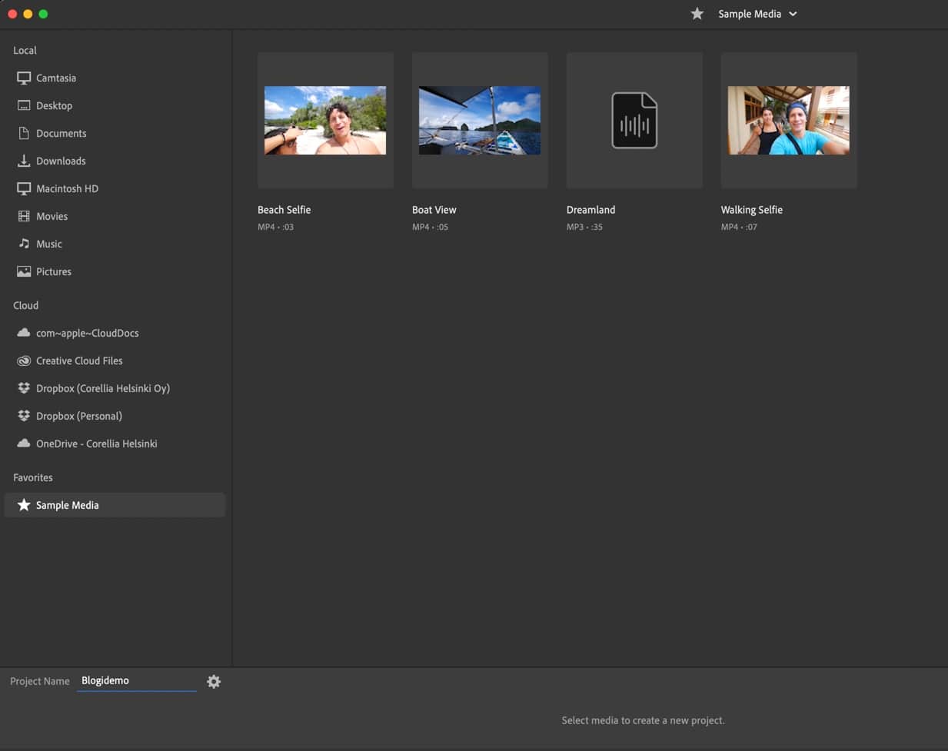
Task: Open the Camtasia folder label
Action: 56,78
